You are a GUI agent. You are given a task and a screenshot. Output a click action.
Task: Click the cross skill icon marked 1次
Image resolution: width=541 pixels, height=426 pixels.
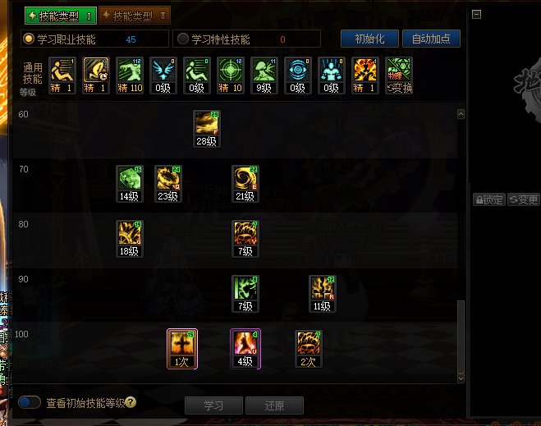(x=182, y=349)
